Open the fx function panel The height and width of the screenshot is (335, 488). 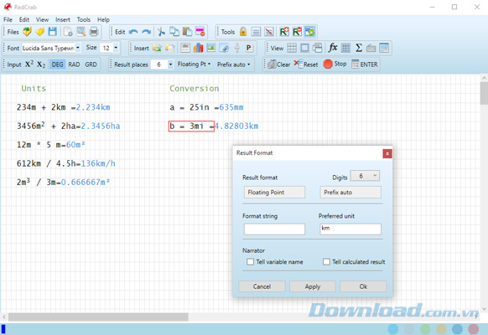(333, 48)
